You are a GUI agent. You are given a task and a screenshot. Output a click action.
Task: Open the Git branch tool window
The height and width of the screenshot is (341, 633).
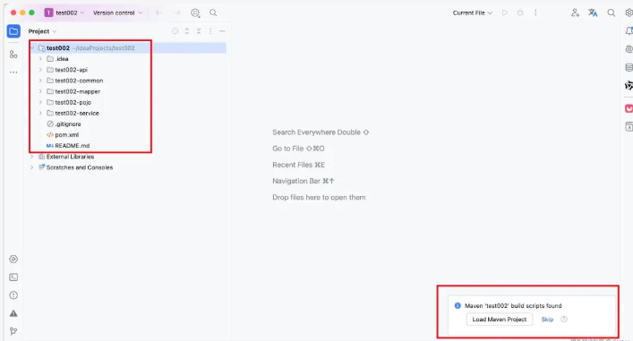point(13,331)
